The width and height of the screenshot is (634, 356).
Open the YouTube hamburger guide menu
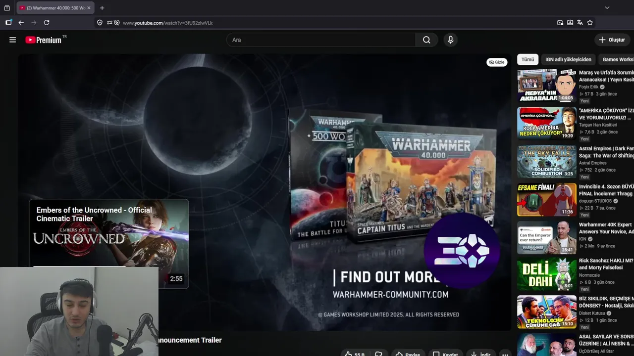(13, 40)
